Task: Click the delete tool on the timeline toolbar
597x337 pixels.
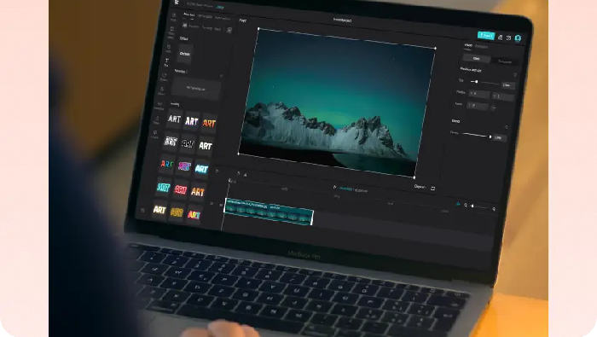Action: (246, 175)
